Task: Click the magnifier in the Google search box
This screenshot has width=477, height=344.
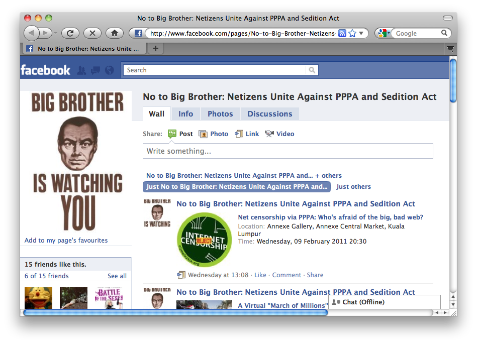Action: [444, 33]
